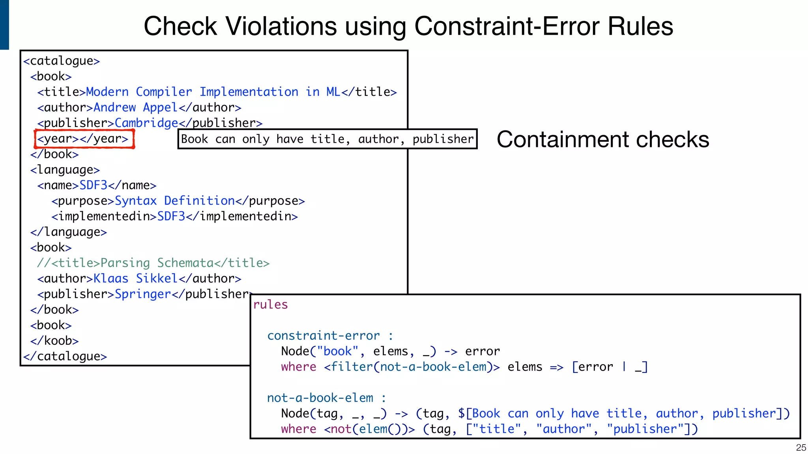Click the closing '</catalogue>' tag

(x=65, y=356)
